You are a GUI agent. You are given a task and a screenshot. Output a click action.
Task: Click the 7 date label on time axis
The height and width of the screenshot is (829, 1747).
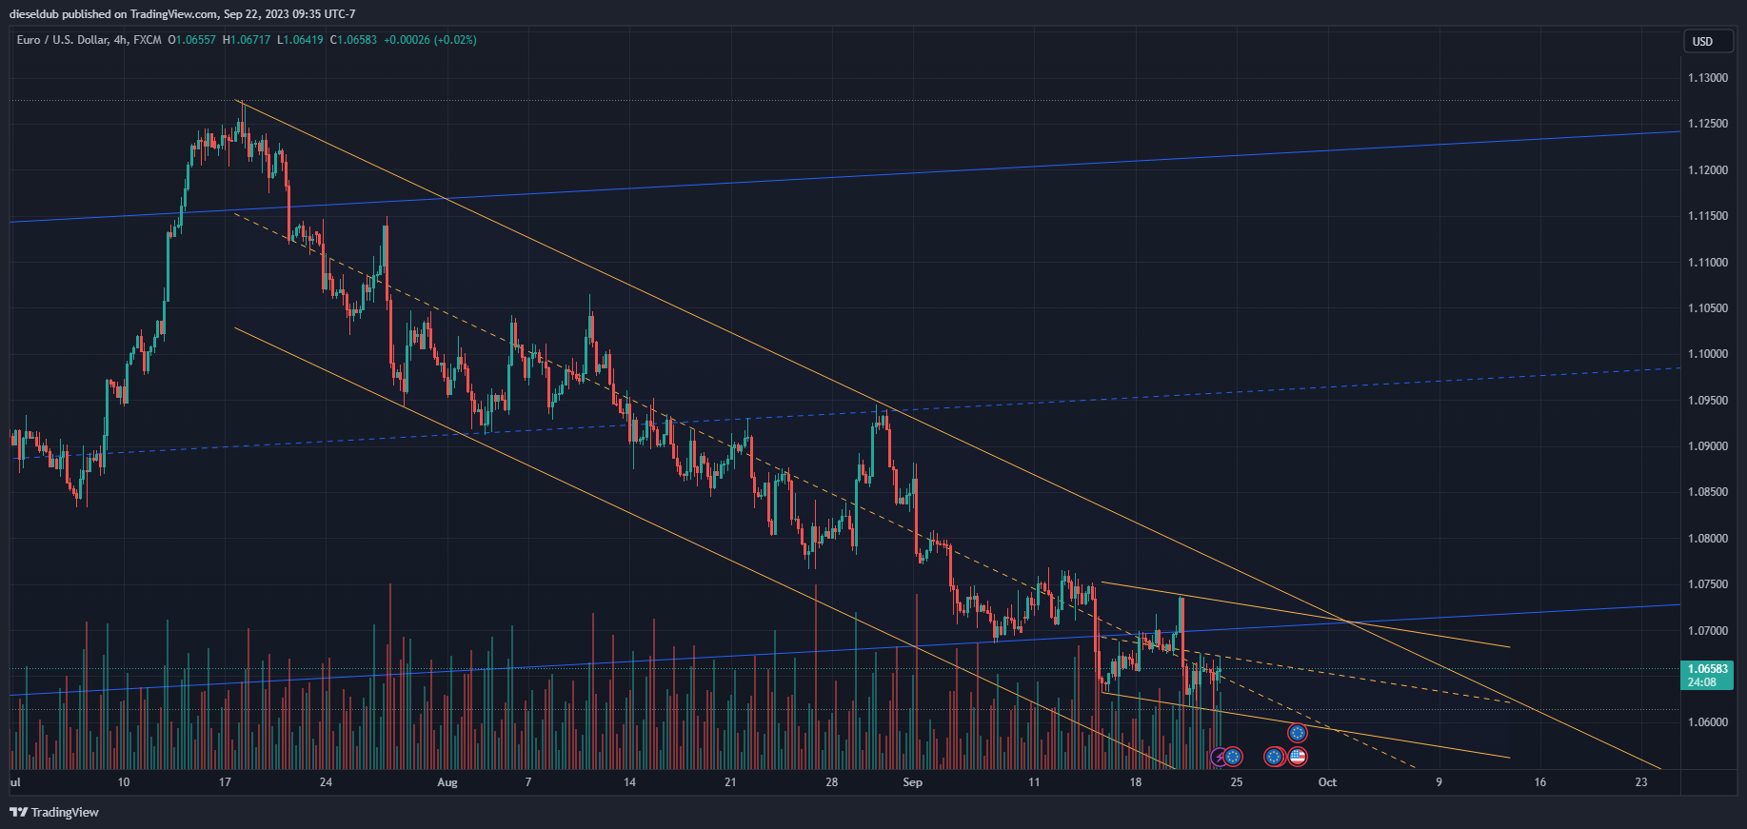point(528,782)
